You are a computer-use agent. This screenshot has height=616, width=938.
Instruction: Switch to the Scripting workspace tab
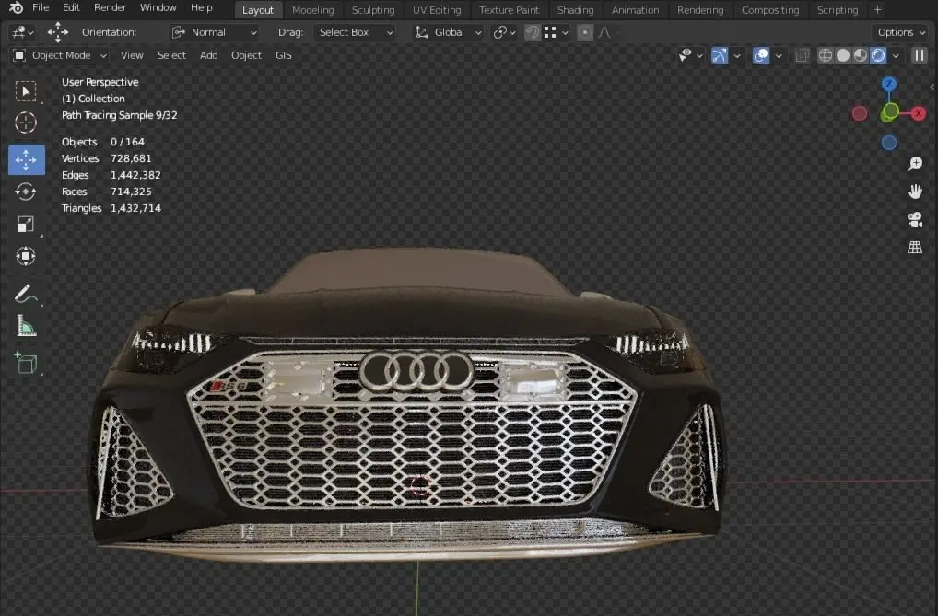tap(838, 10)
